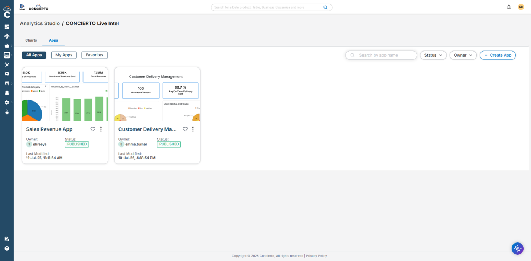The width and height of the screenshot is (531, 261).
Task: Favorite Customer Delivery Management via heart icon
Action: (x=185, y=129)
